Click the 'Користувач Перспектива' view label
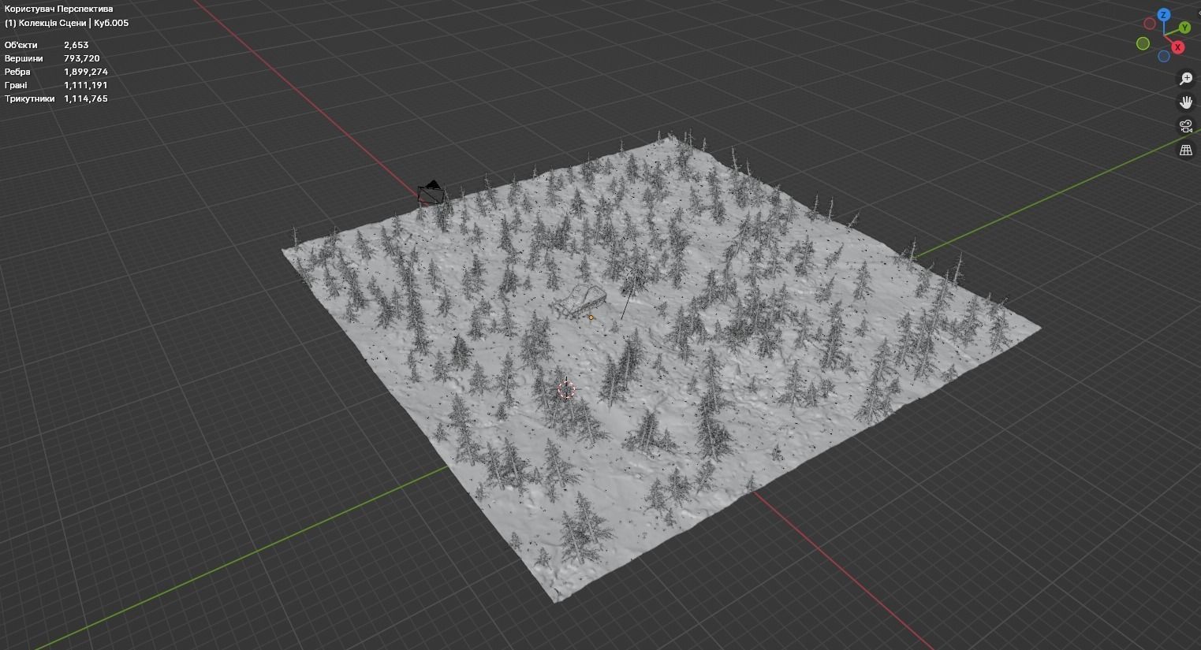1201x650 pixels. point(58,9)
